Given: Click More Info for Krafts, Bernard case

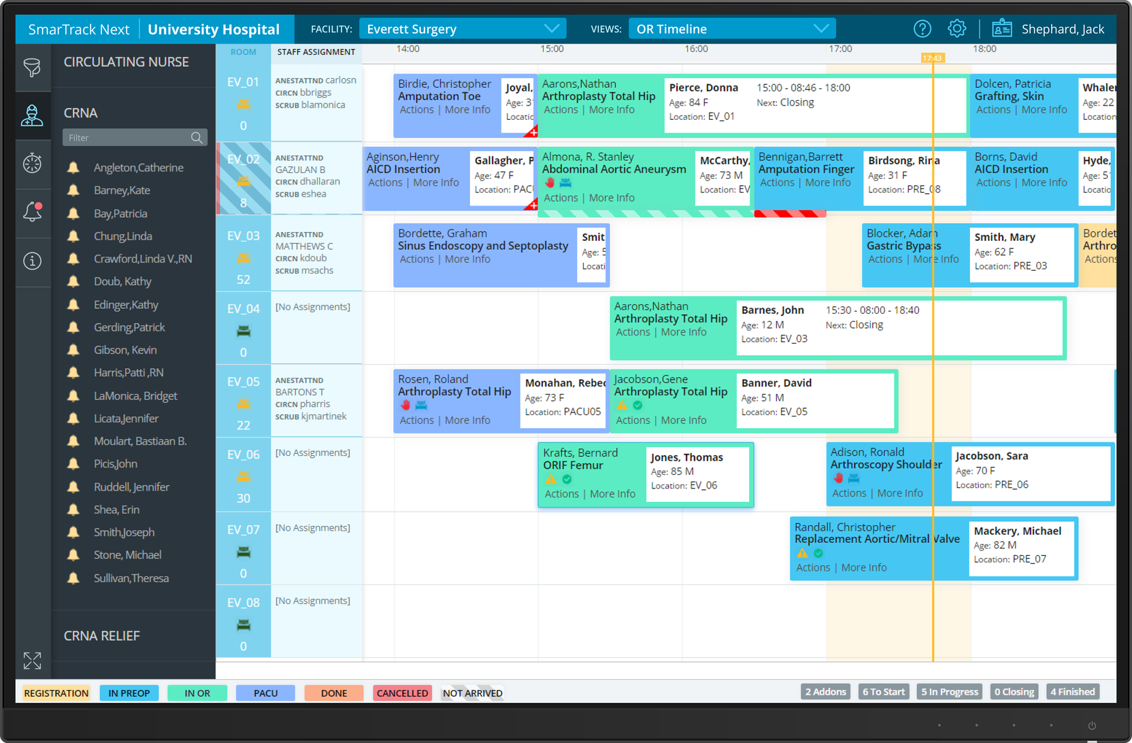Looking at the screenshot, I should tap(612, 494).
